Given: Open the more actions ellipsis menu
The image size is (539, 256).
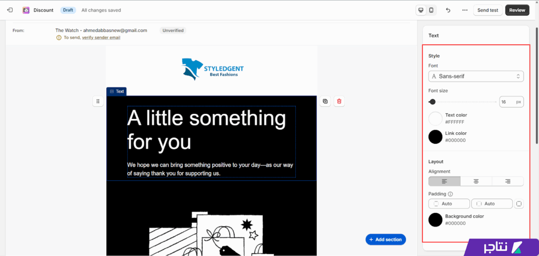Looking at the screenshot, I should [464, 10].
